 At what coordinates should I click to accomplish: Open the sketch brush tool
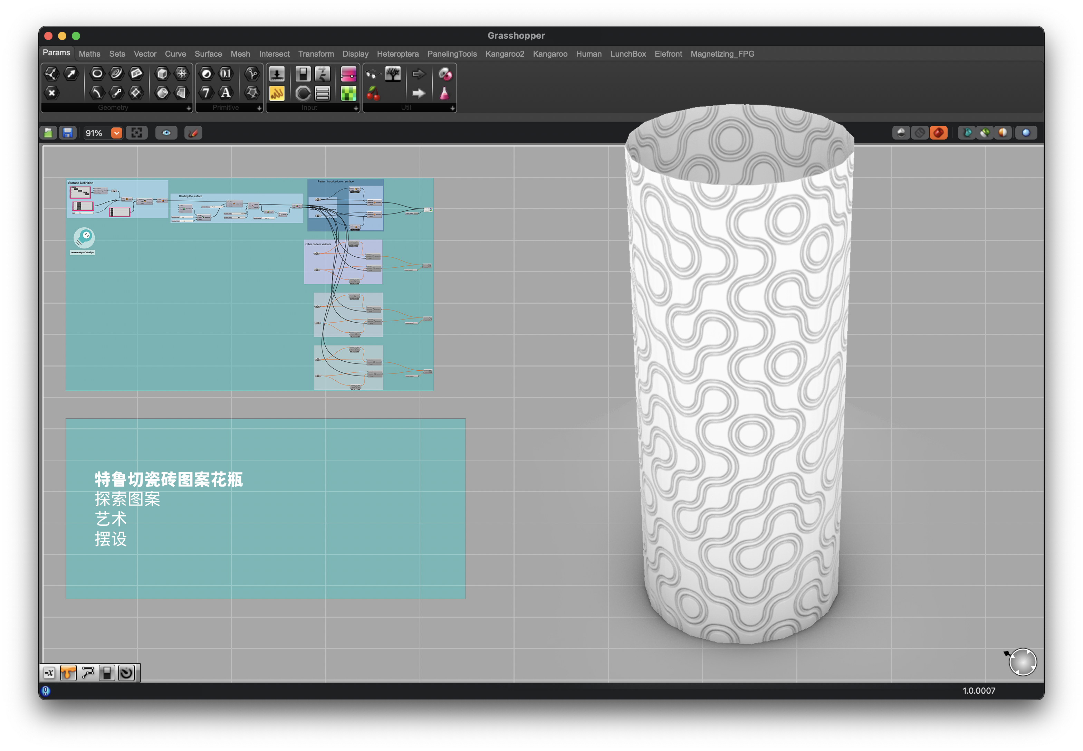193,133
